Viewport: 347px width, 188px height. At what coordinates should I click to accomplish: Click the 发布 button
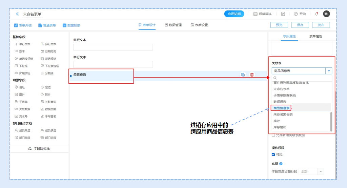click(321, 25)
